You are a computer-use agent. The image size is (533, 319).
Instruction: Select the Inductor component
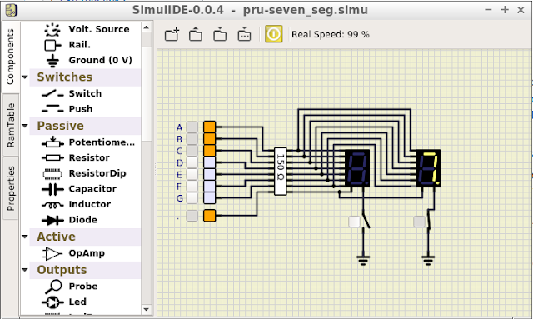coord(76,204)
